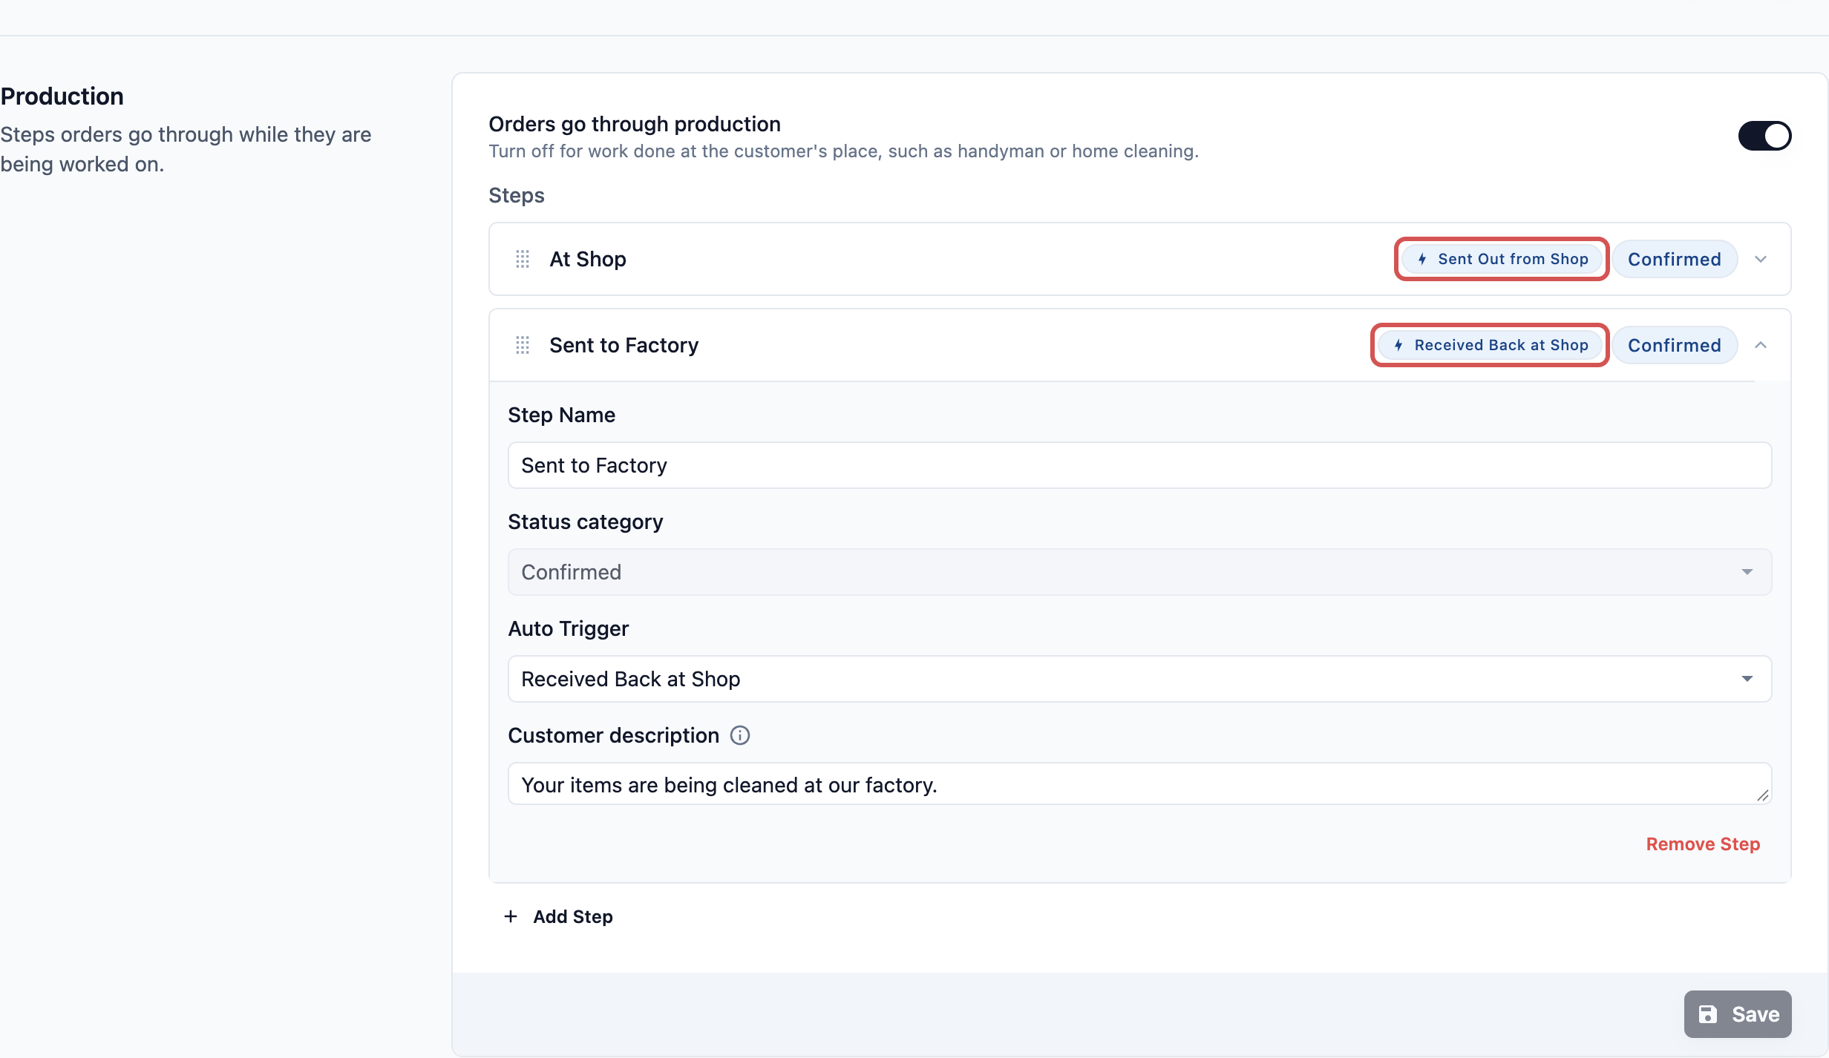Viewport: 1829px width, 1058px height.
Task: Click the Customer description text area
Action: coord(1139,783)
